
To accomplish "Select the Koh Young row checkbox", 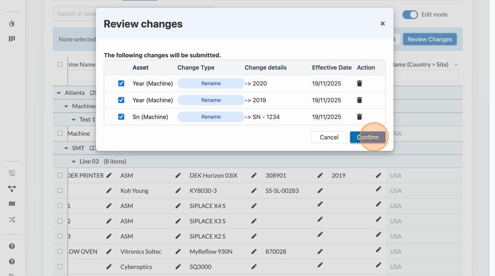I will pyautogui.click(x=60, y=190).
